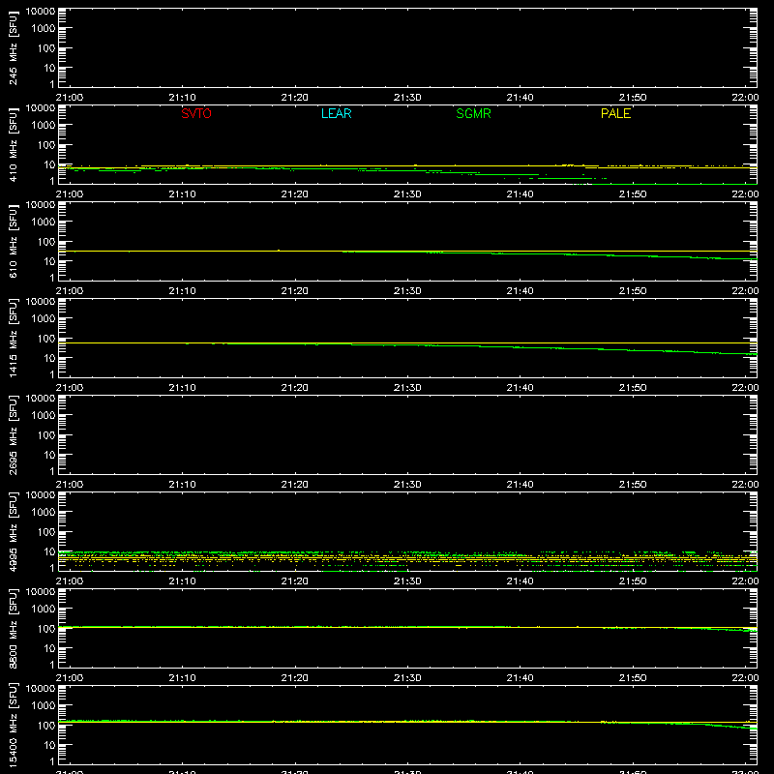Click the cyan LEAR station label
This screenshot has height=774, width=774.
[x=336, y=113]
